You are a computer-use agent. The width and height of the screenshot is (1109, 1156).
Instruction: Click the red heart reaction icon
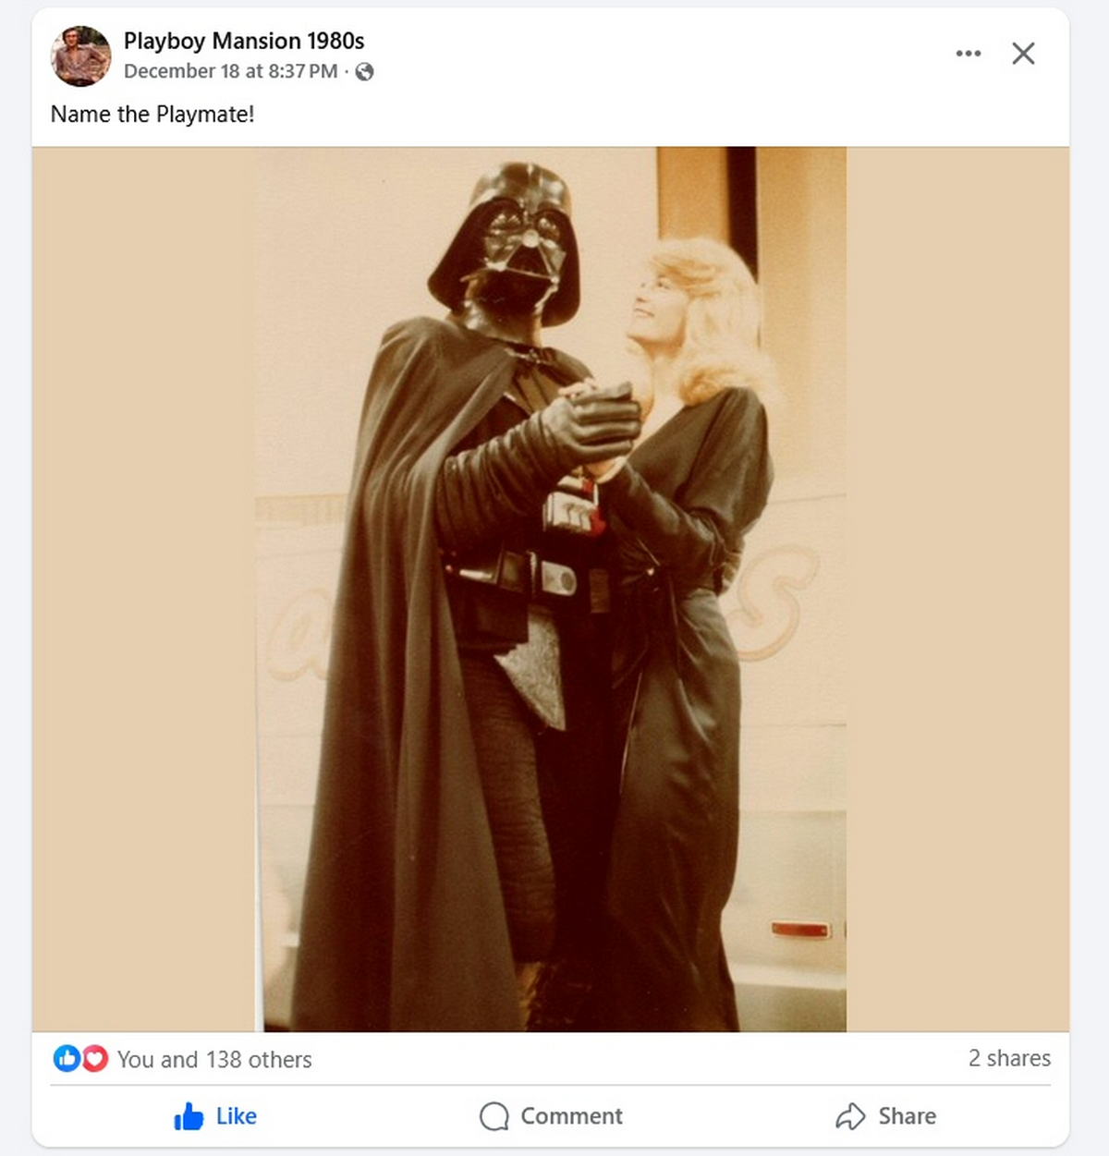[x=94, y=1058]
